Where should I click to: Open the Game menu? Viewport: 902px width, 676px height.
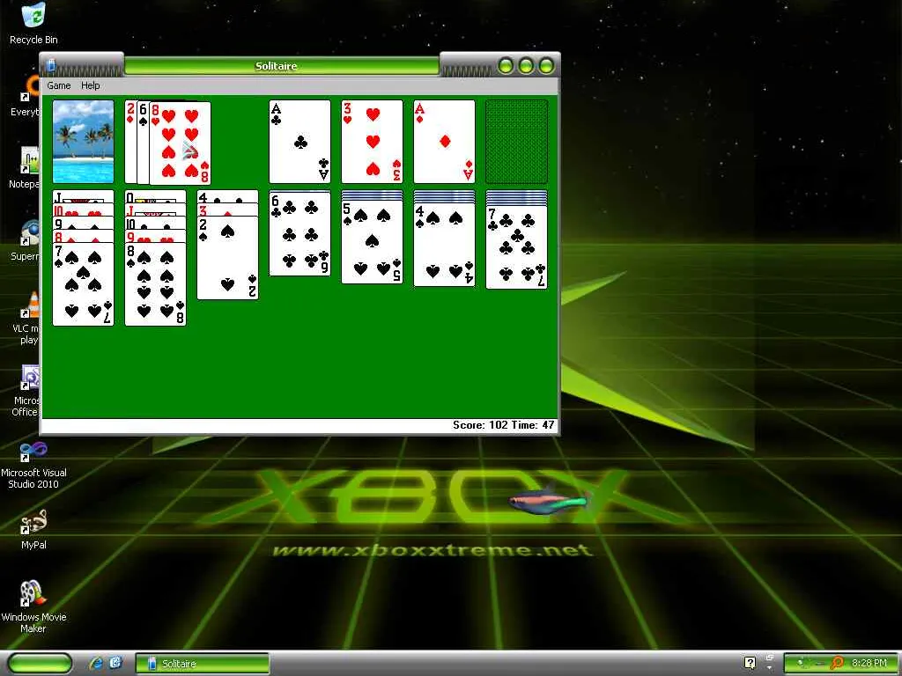pyautogui.click(x=59, y=85)
